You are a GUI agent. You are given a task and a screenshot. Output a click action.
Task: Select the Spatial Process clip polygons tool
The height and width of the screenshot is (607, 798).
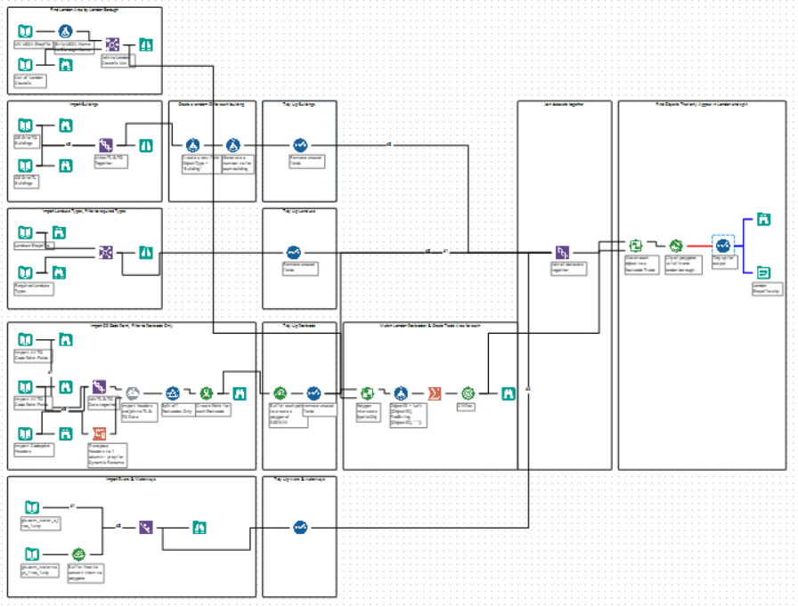[676, 246]
